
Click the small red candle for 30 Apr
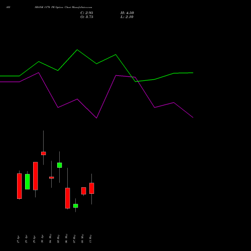pyautogui.click(x=44, y=153)
